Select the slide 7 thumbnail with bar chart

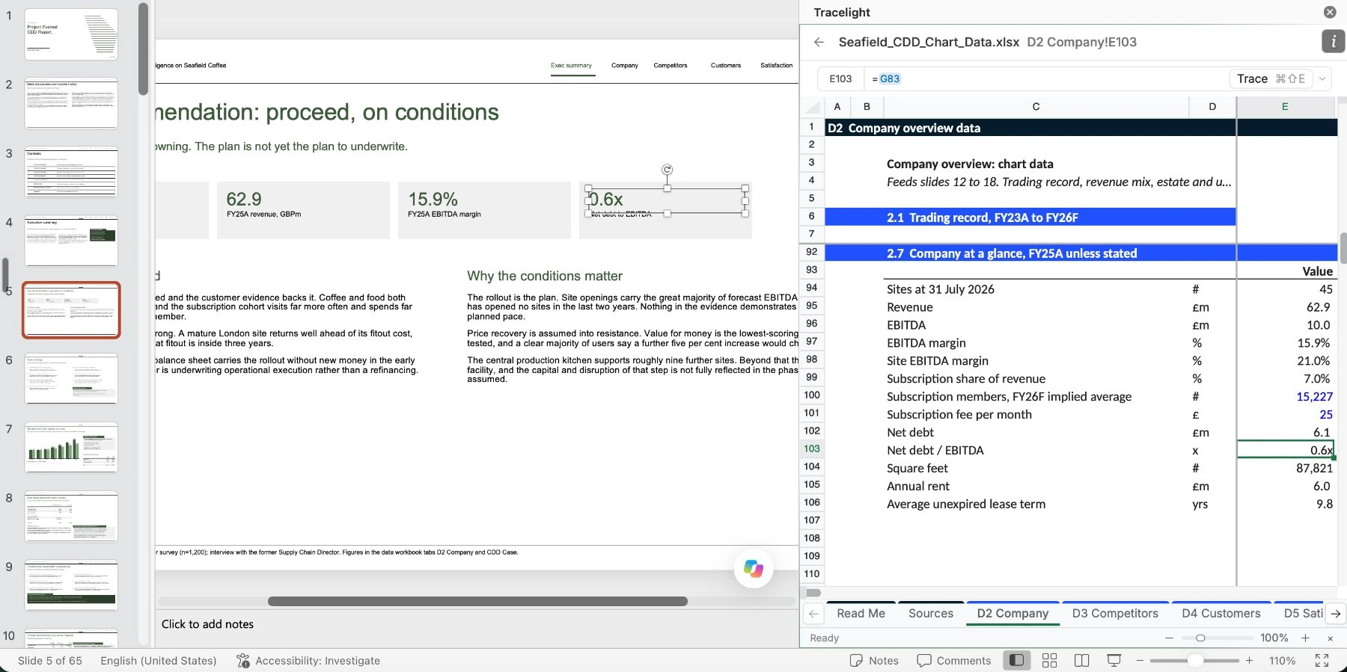[x=71, y=448]
